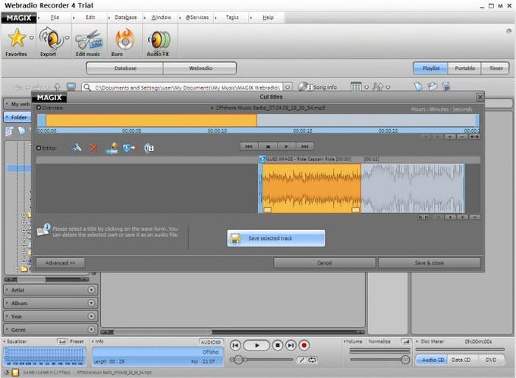Open the Database menu
Image resolution: width=516 pixels, height=378 pixels.
pos(125,17)
